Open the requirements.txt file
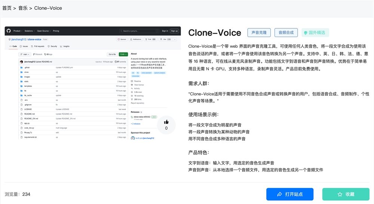The width and height of the screenshot is (374, 204). click(30, 137)
